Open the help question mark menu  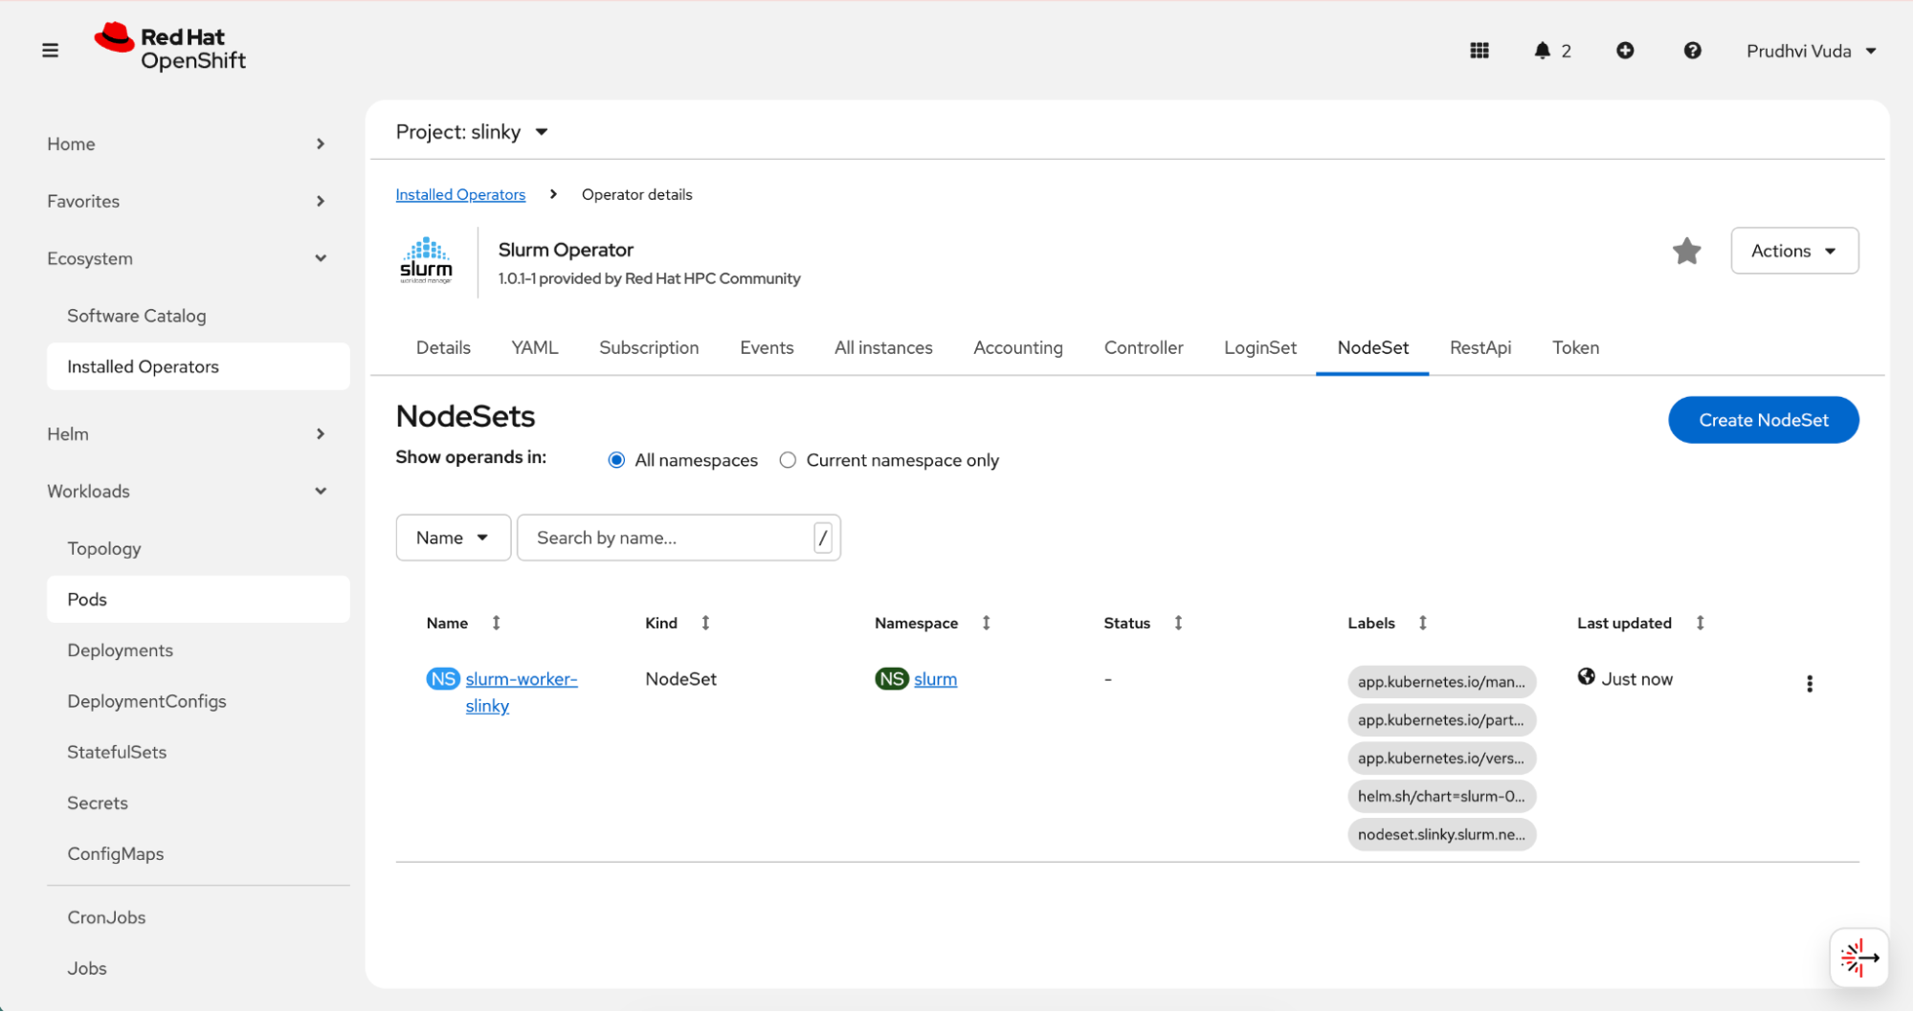pyautogui.click(x=1692, y=51)
